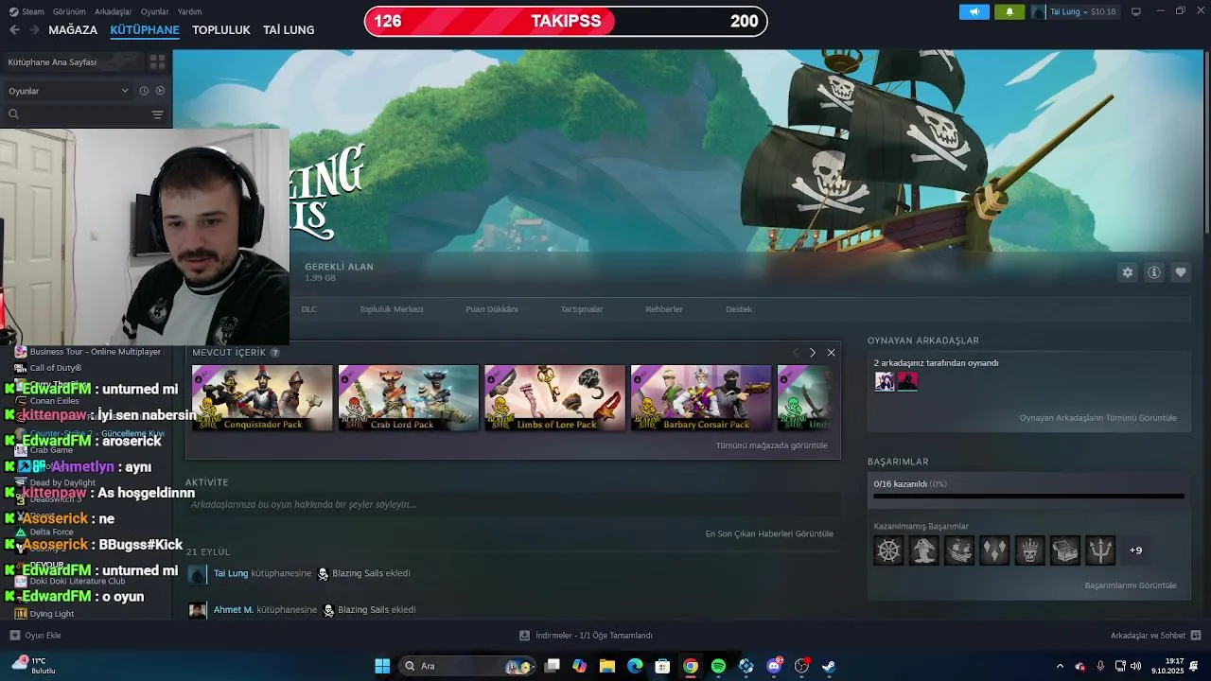Open Tai Lung account dropdown

coord(1074,11)
